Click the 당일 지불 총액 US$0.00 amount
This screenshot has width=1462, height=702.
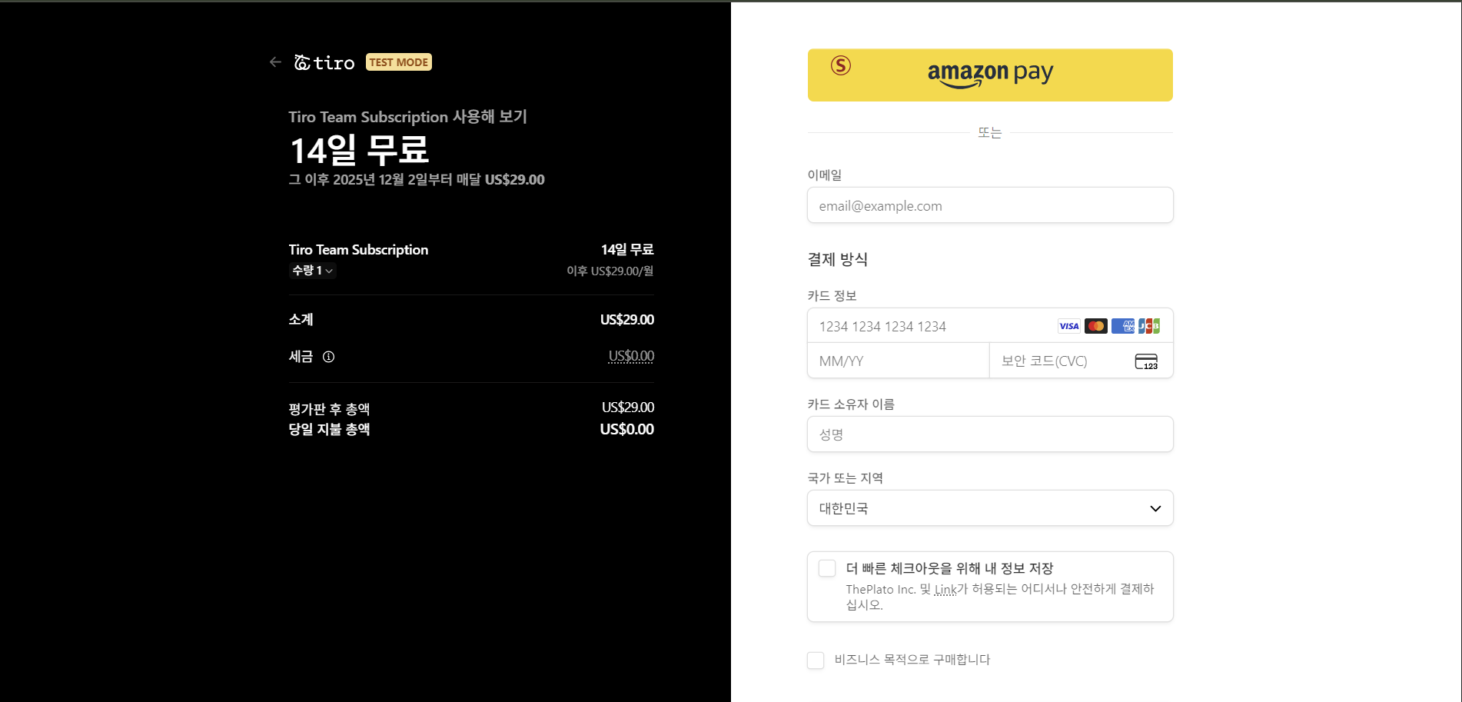(x=627, y=429)
